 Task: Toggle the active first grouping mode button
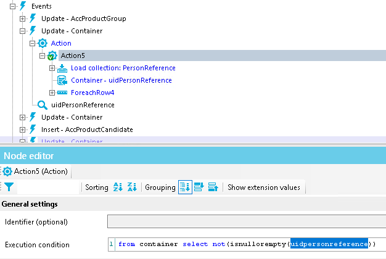tap(184, 187)
